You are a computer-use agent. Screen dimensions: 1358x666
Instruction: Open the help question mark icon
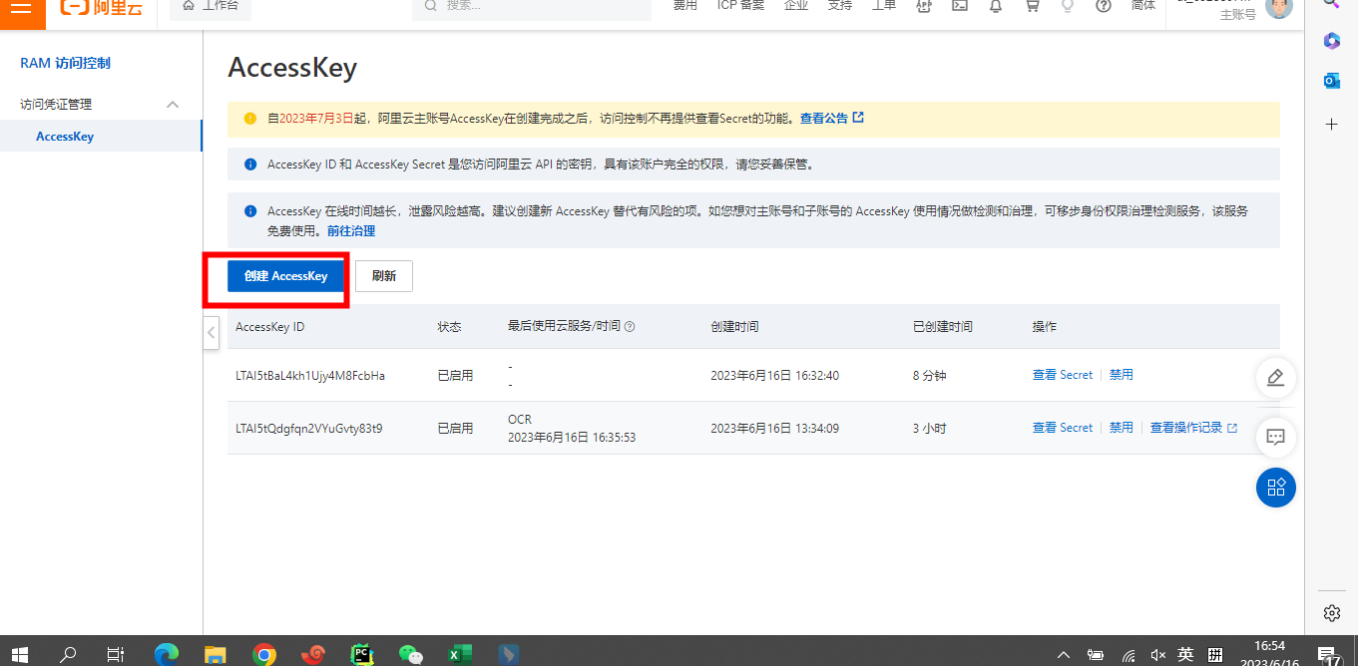click(x=1104, y=6)
